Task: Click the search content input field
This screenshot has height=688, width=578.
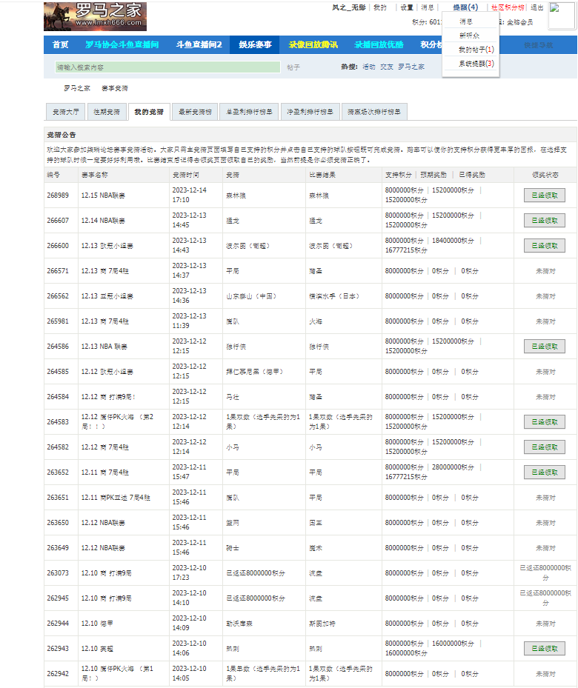Action: [167, 67]
